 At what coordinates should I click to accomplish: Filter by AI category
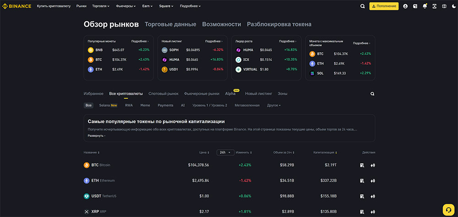tap(183, 105)
